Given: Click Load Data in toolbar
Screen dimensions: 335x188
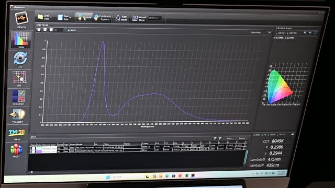Looking at the screenshot, I should 43,17.
